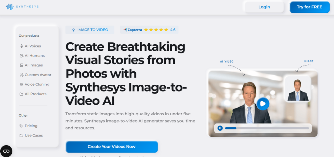Pause playback using the pause button
The height and width of the screenshot is (157, 334).
(220, 128)
